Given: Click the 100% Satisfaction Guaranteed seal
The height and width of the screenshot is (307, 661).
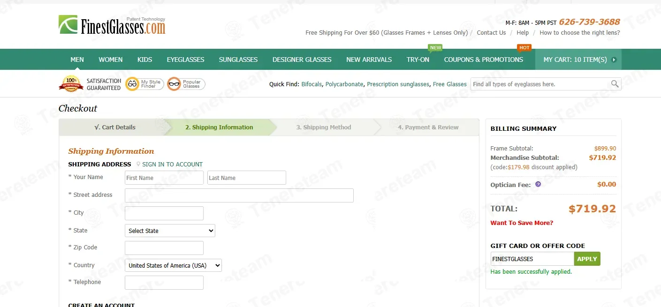Looking at the screenshot, I should [x=71, y=84].
